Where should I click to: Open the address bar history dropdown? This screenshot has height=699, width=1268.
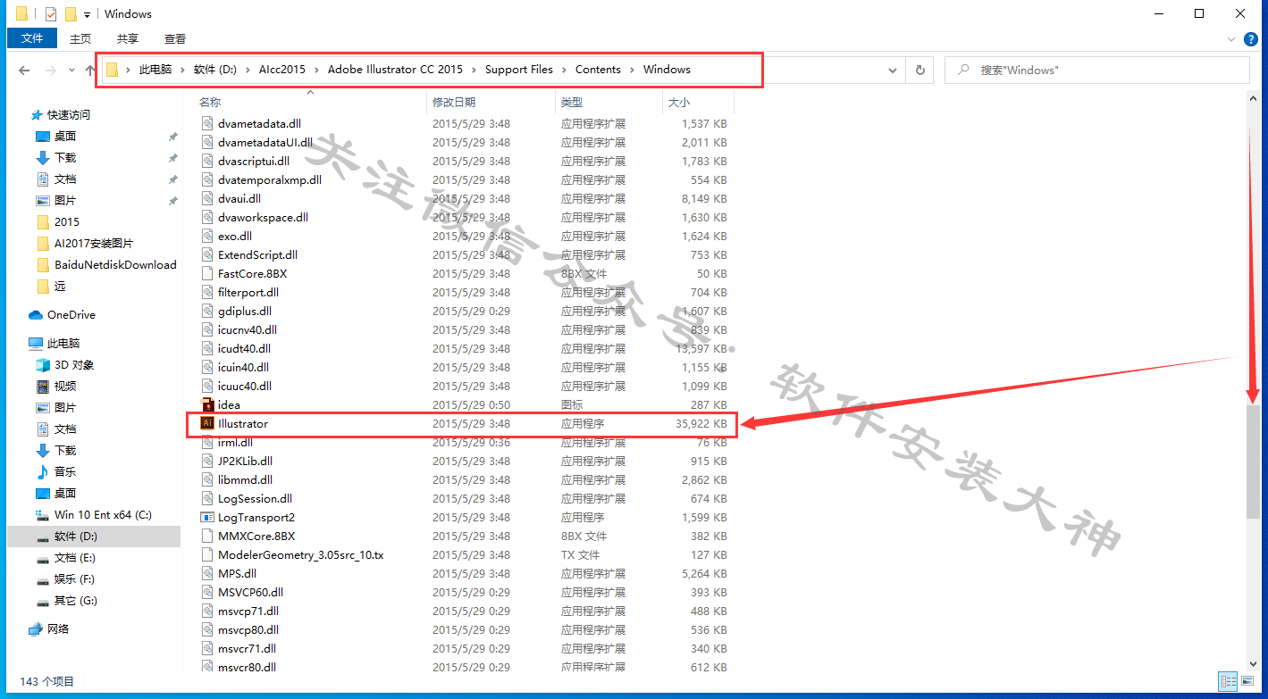(893, 70)
